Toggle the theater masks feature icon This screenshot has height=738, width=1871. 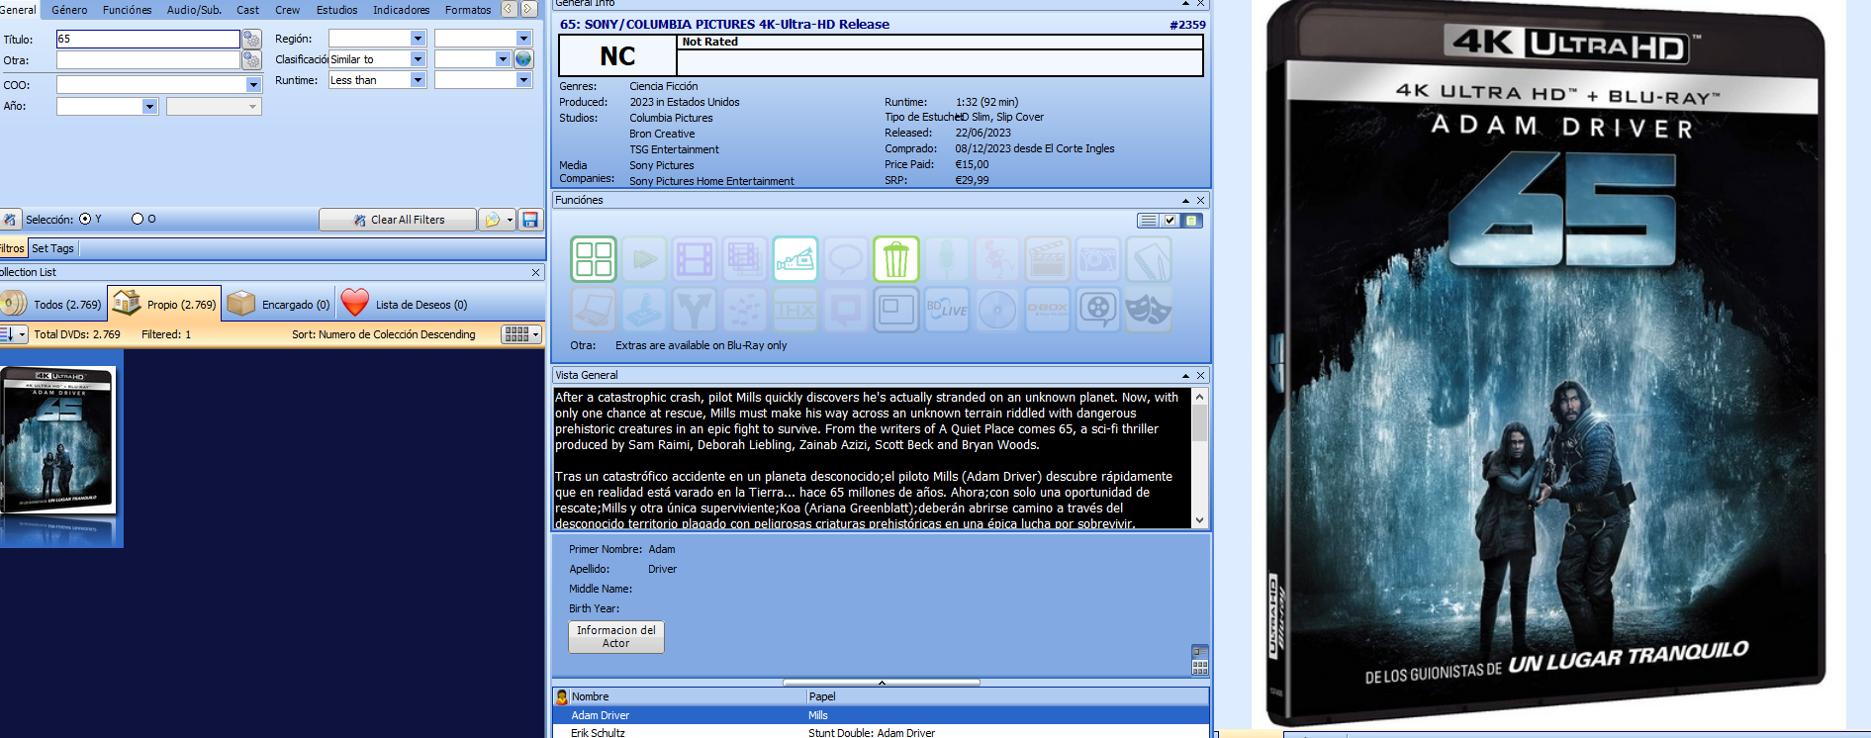pos(1149,310)
